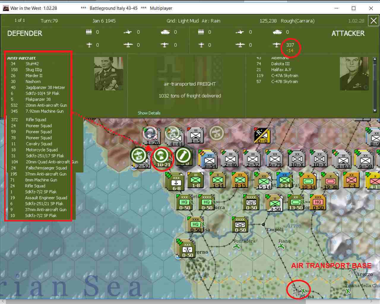Image resolution: width=380 pixels, height=304 pixels.
Task: Maximize the War in the West window
Action: pyautogui.click(x=354, y=8)
